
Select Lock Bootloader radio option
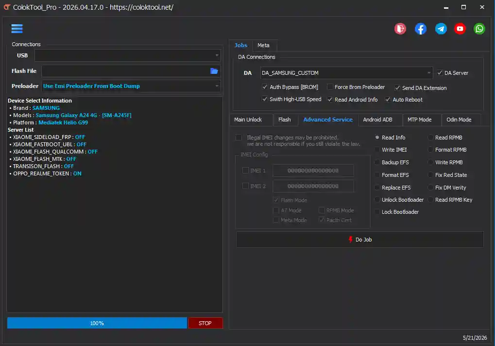click(x=377, y=212)
